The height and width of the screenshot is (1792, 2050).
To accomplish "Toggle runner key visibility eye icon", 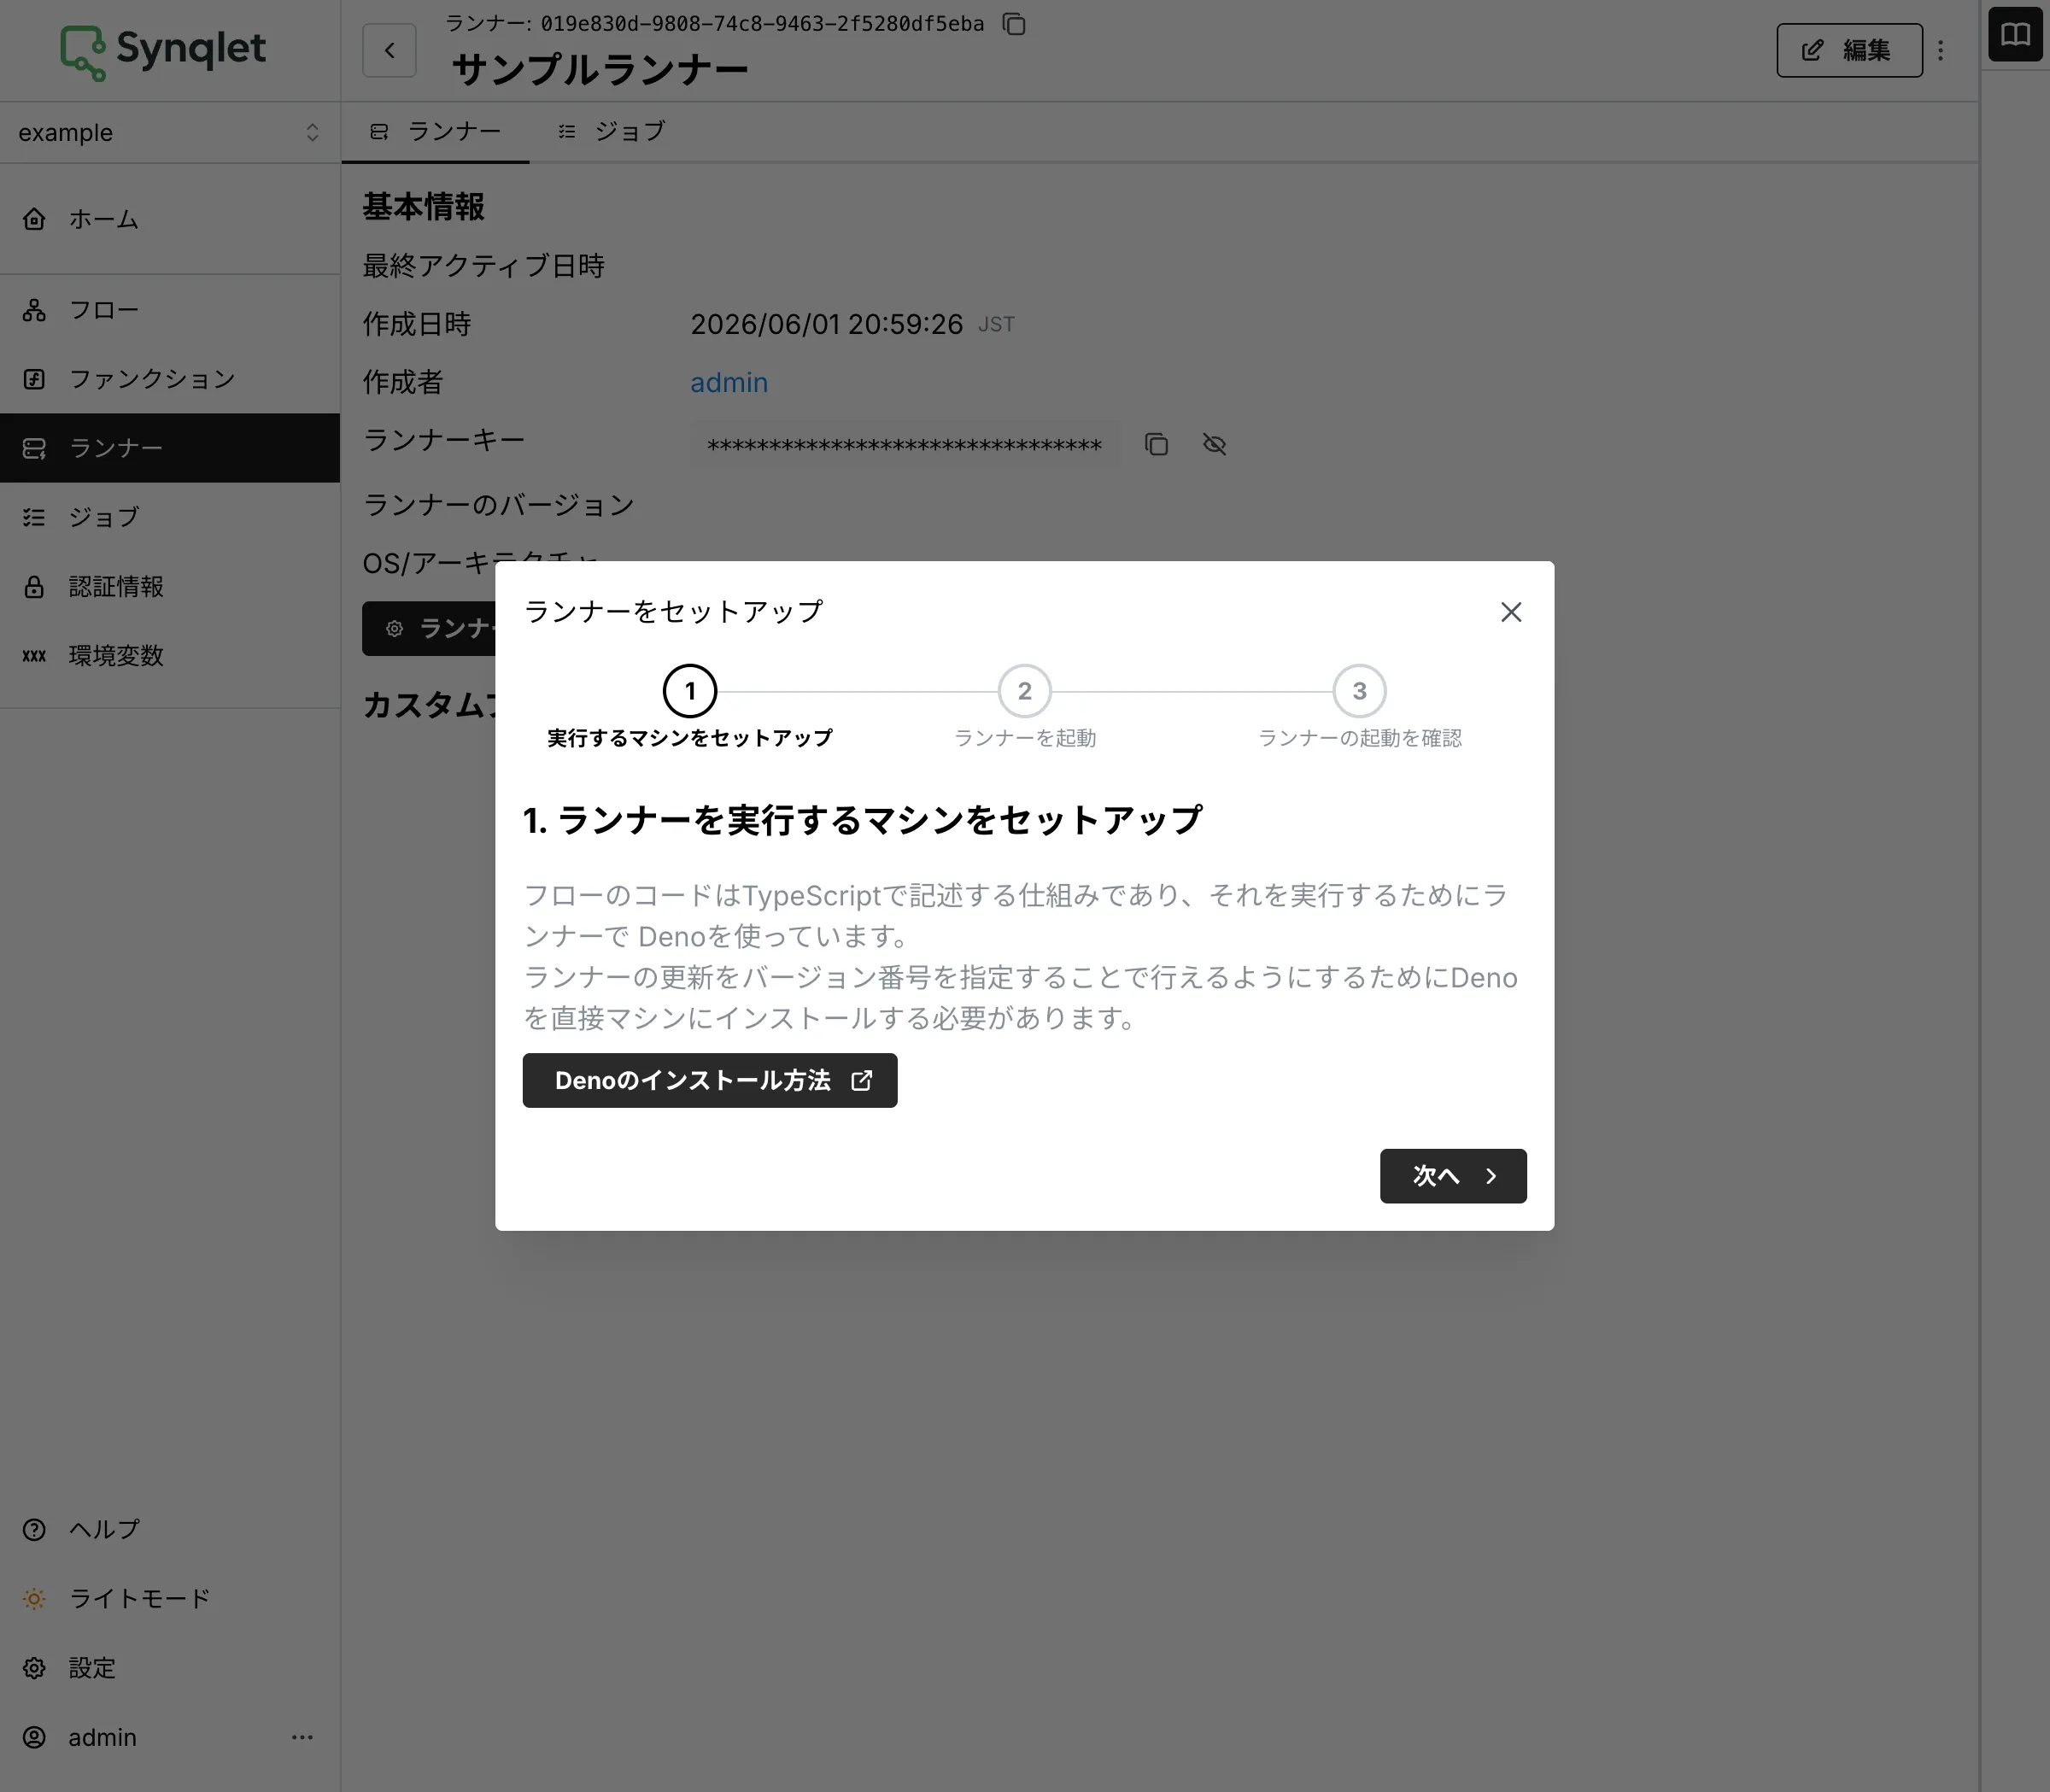I will 1214,444.
